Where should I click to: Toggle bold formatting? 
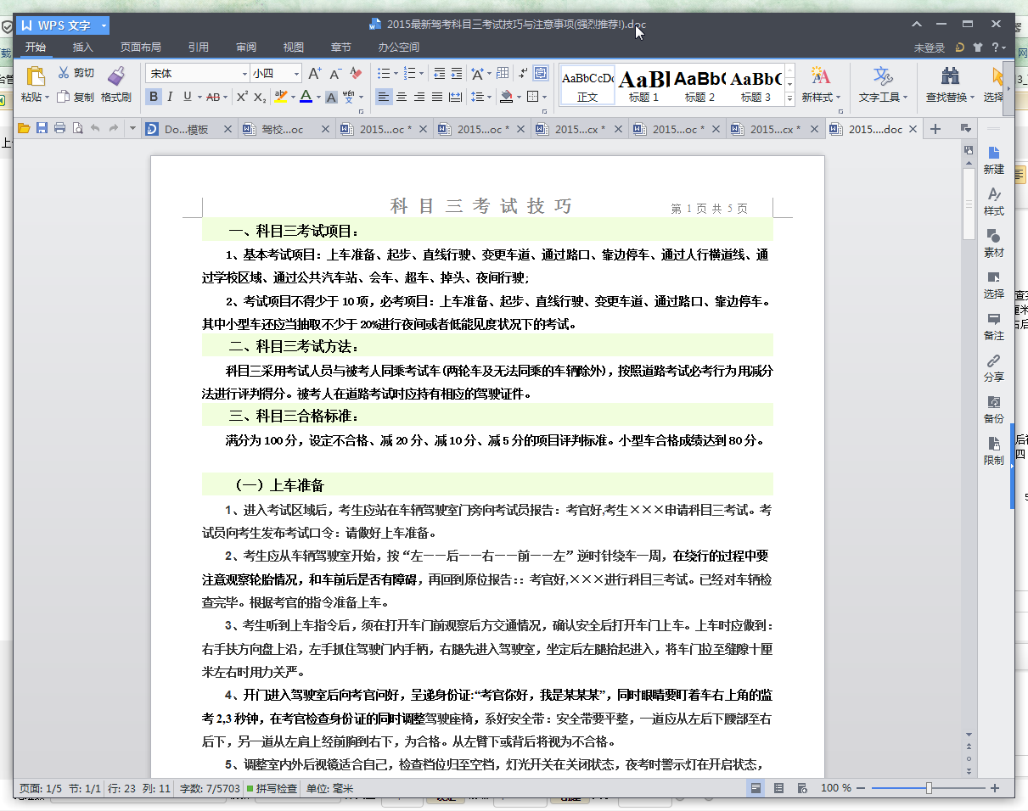(154, 97)
